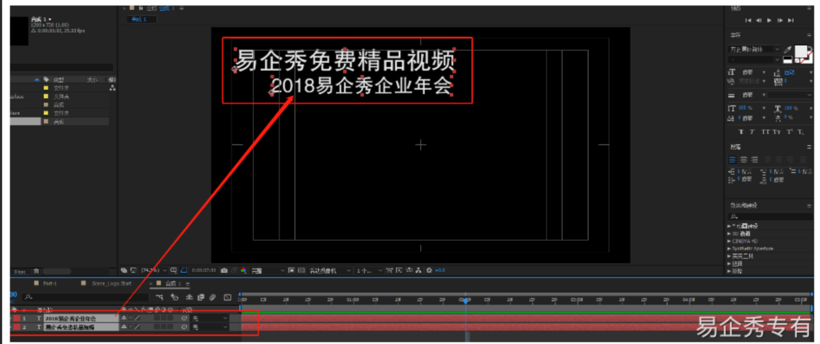Enable motion blur for timeline layers
The image size is (820, 344).
(x=213, y=297)
